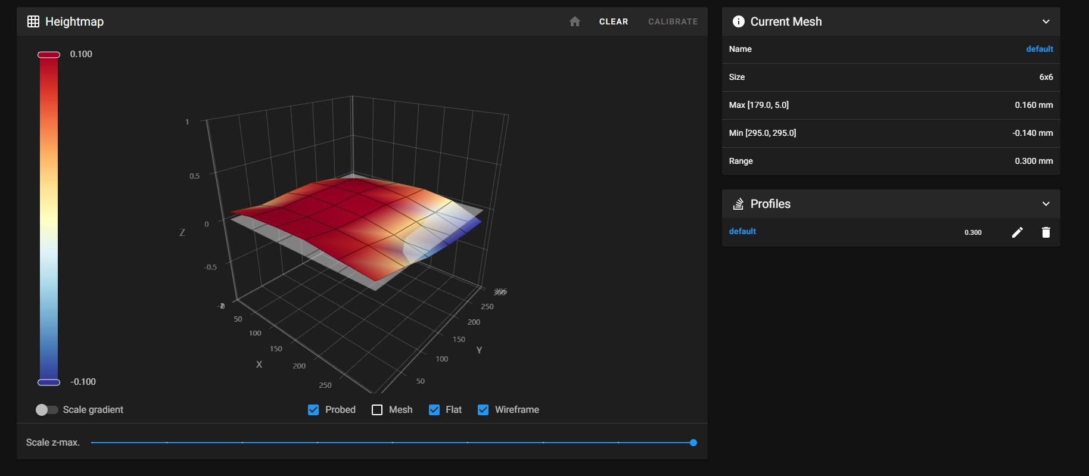The width and height of the screenshot is (1089, 476).
Task: Click the Size value 6x6
Action: click(x=1046, y=77)
